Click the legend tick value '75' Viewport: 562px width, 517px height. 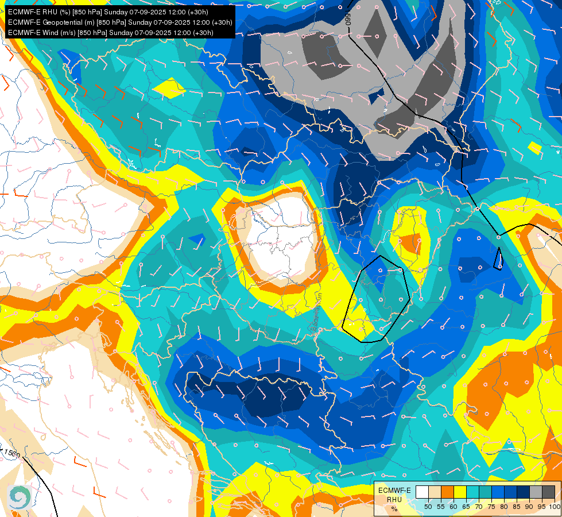(491, 507)
